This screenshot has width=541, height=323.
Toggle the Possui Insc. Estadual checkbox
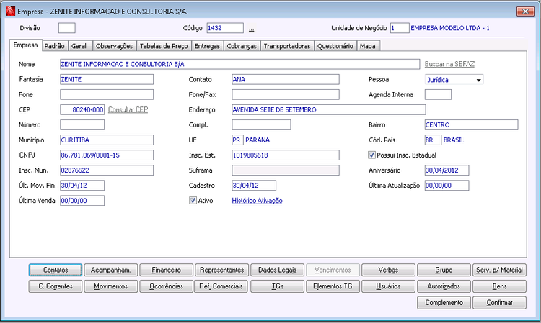(371, 155)
